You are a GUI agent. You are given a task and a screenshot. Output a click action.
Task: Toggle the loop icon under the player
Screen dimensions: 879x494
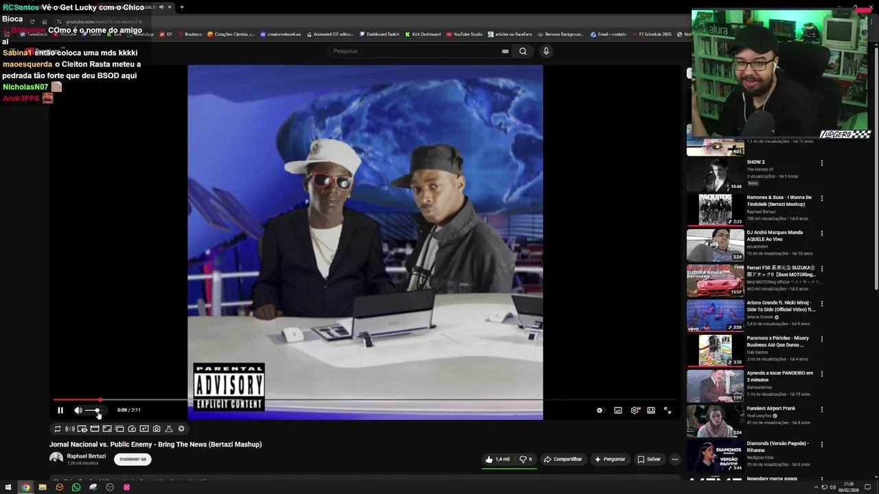tap(58, 429)
